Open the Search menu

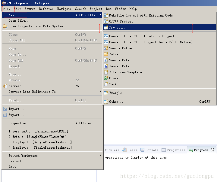tap(80, 9)
